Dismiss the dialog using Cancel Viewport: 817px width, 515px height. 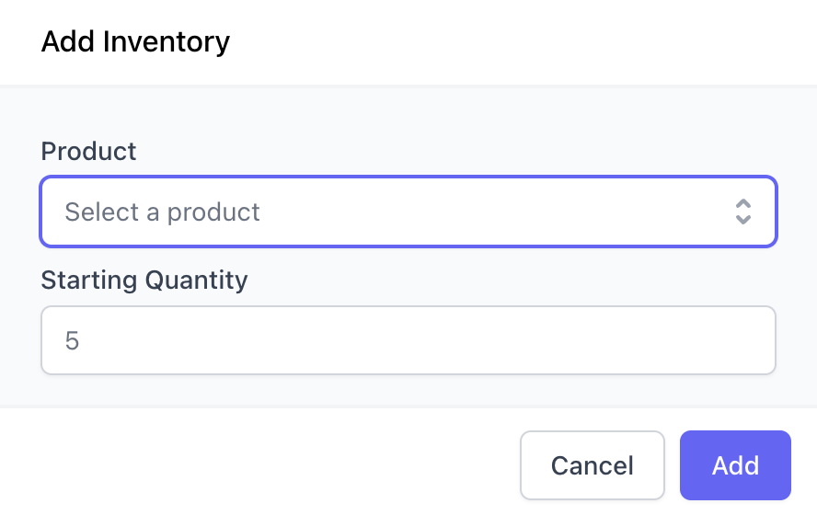pos(592,464)
